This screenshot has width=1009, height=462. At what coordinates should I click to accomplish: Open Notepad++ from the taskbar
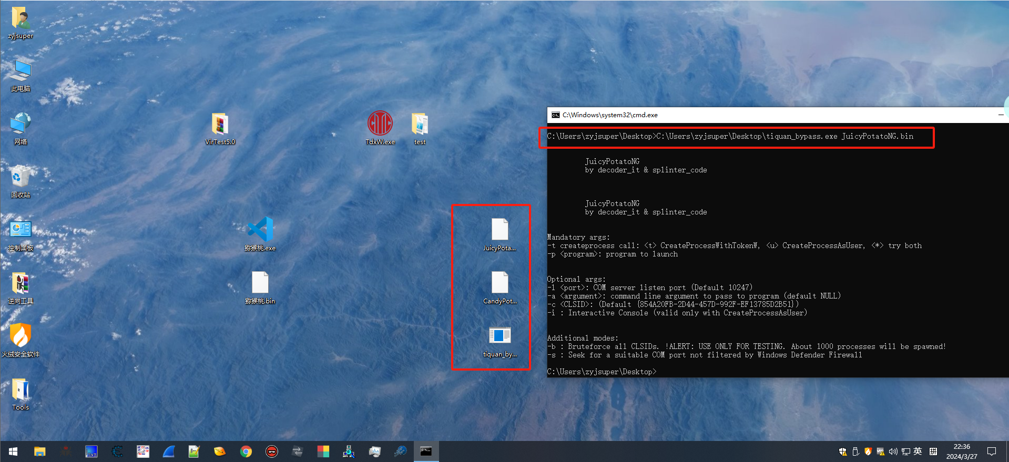194,451
